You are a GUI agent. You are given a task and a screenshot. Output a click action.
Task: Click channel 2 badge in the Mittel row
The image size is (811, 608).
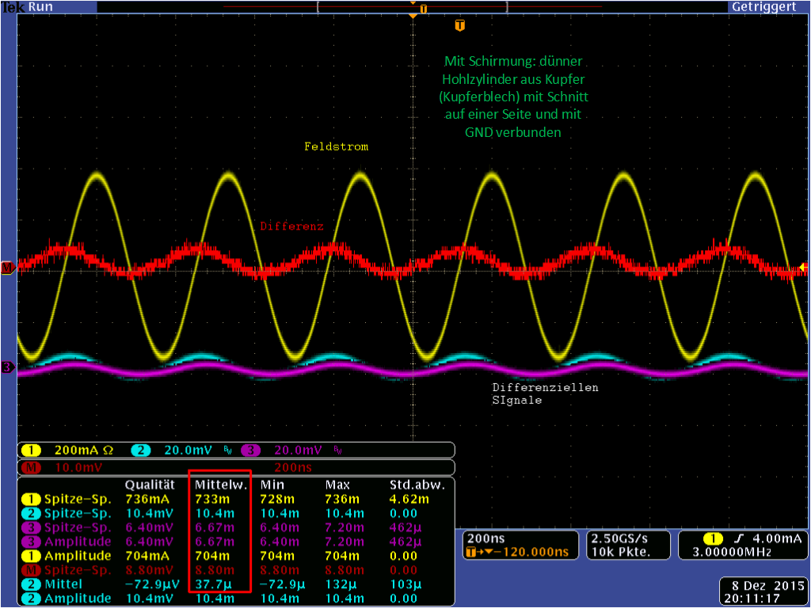(31, 584)
